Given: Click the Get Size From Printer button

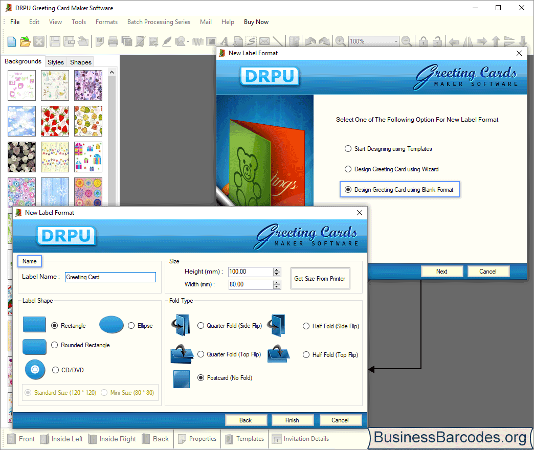Looking at the screenshot, I should point(320,279).
